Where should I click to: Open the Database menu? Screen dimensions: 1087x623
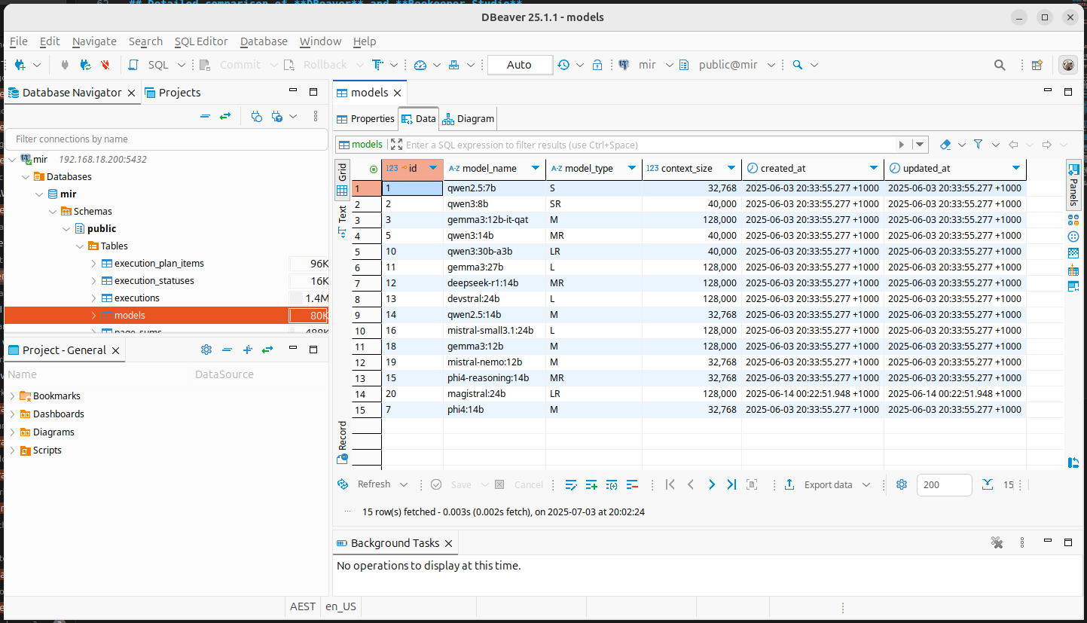coord(263,41)
